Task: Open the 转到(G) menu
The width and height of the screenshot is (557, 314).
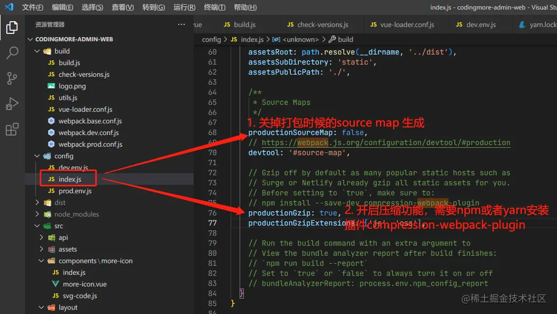Action: (x=153, y=7)
